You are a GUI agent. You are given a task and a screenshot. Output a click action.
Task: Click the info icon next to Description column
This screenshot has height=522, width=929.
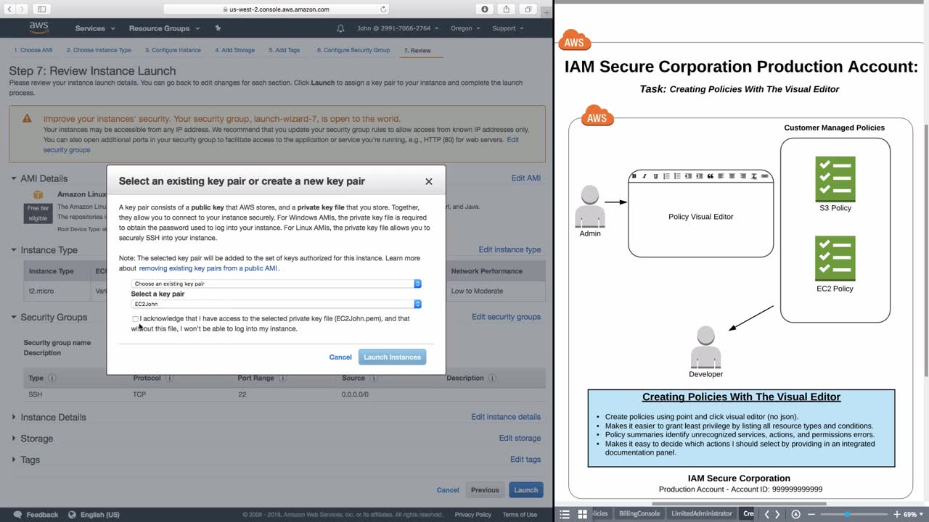click(492, 378)
